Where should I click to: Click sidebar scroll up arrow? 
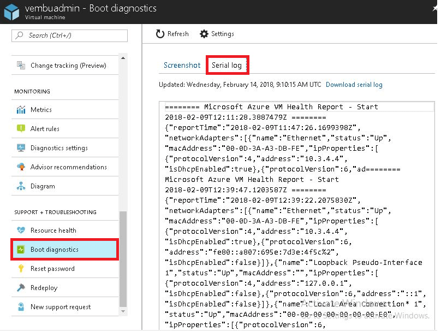point(123,58)
